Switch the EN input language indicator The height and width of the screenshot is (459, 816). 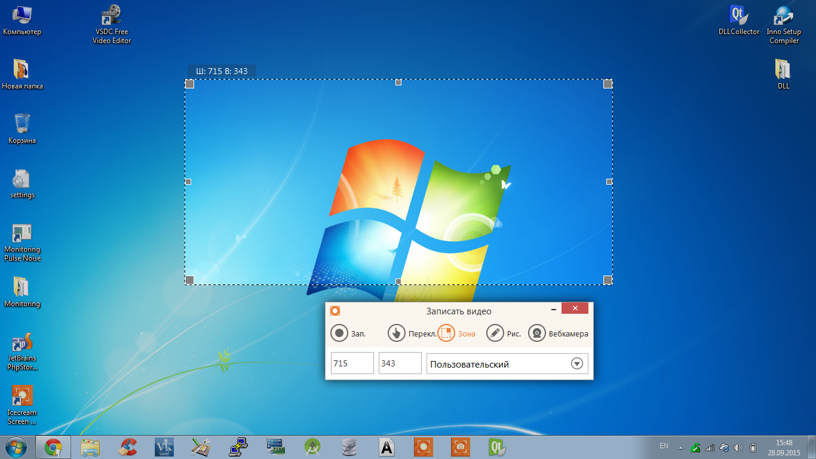(664, 446)
